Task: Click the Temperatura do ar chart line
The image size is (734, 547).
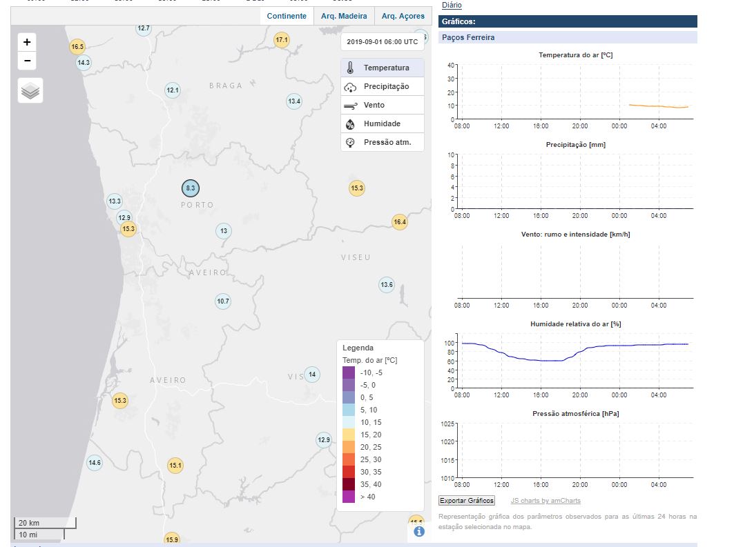Action: (659, 106)
